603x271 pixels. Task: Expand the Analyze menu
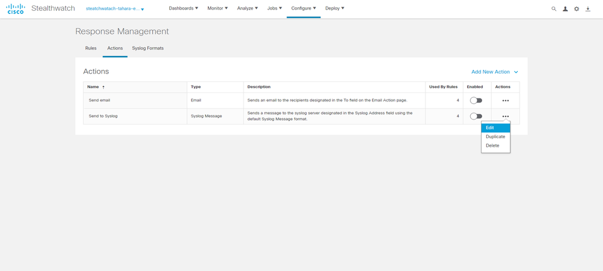247,8
